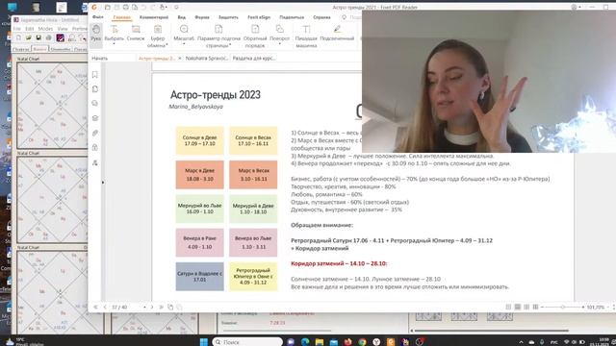The width and height of the screenshot is (616, 346).
Task: Go to the first page of the document
Action: coord(95,308)
